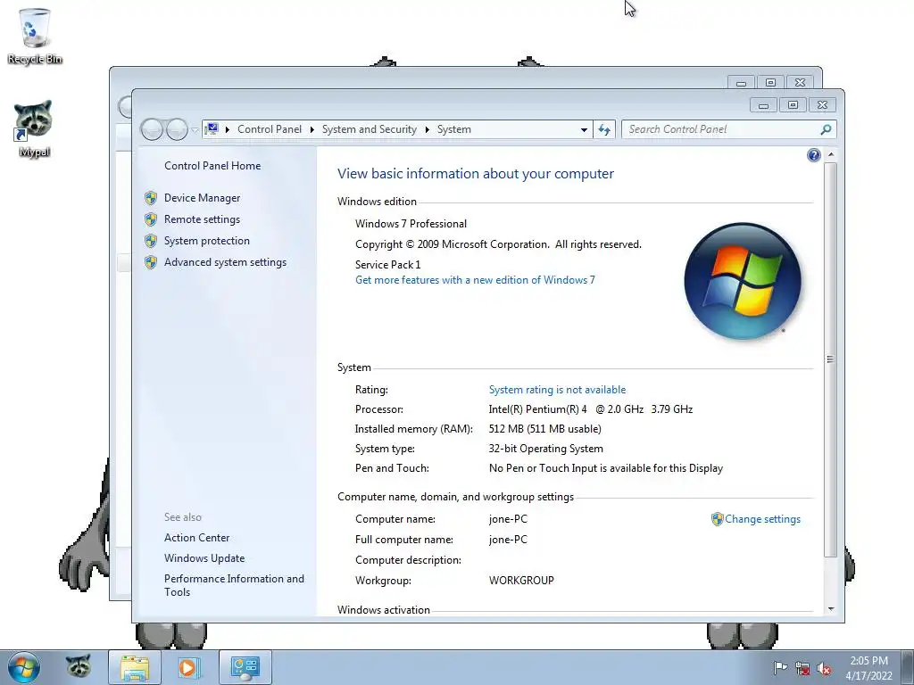Image resolution: width=914 pixels, height=685 pixels.
Task: Click the vertical scrollbar thumb
Action: (x=831, y=359)
